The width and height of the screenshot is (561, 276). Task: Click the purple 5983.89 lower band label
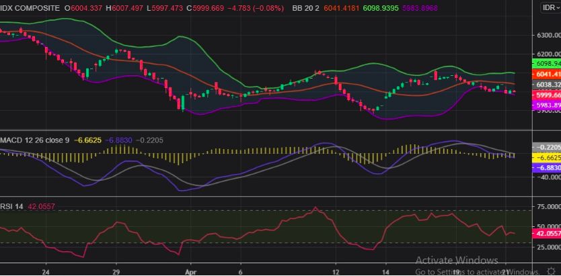(547, 105)
